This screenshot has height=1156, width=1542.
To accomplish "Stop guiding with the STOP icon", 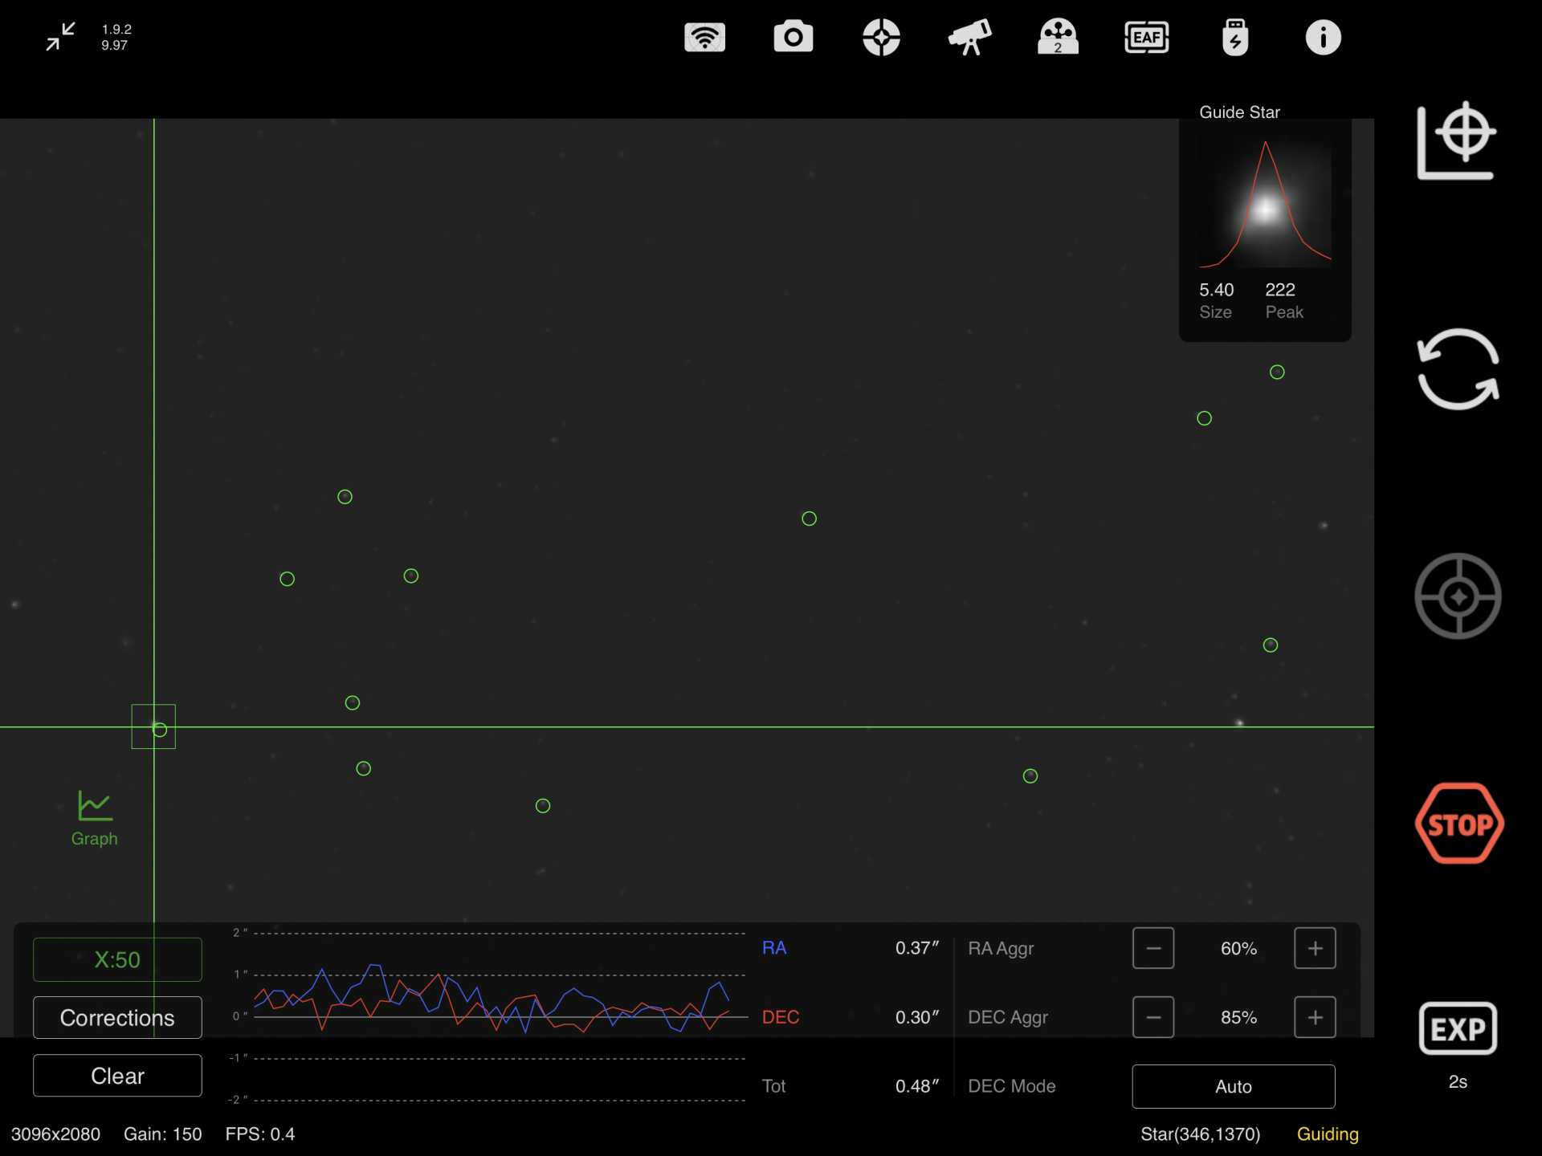I will coord(1458,824).
